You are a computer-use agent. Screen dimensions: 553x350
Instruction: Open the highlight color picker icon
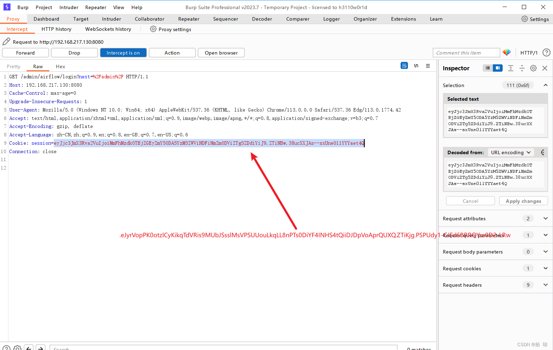coord(507,52)
